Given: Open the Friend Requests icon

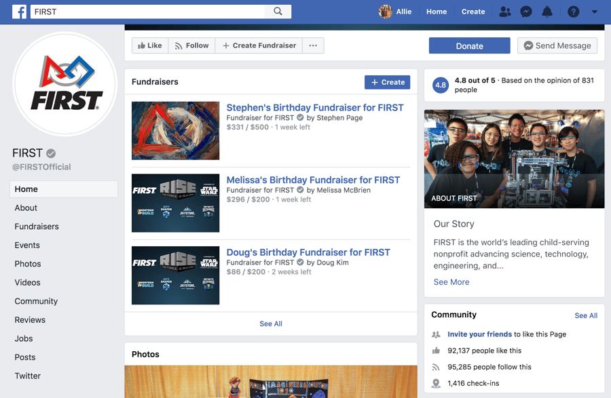Looking at the screenshot, I should (504, 12).
